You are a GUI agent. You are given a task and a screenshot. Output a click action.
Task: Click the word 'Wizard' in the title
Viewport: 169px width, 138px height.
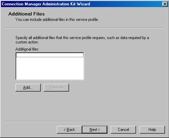(x=83, y=4)
